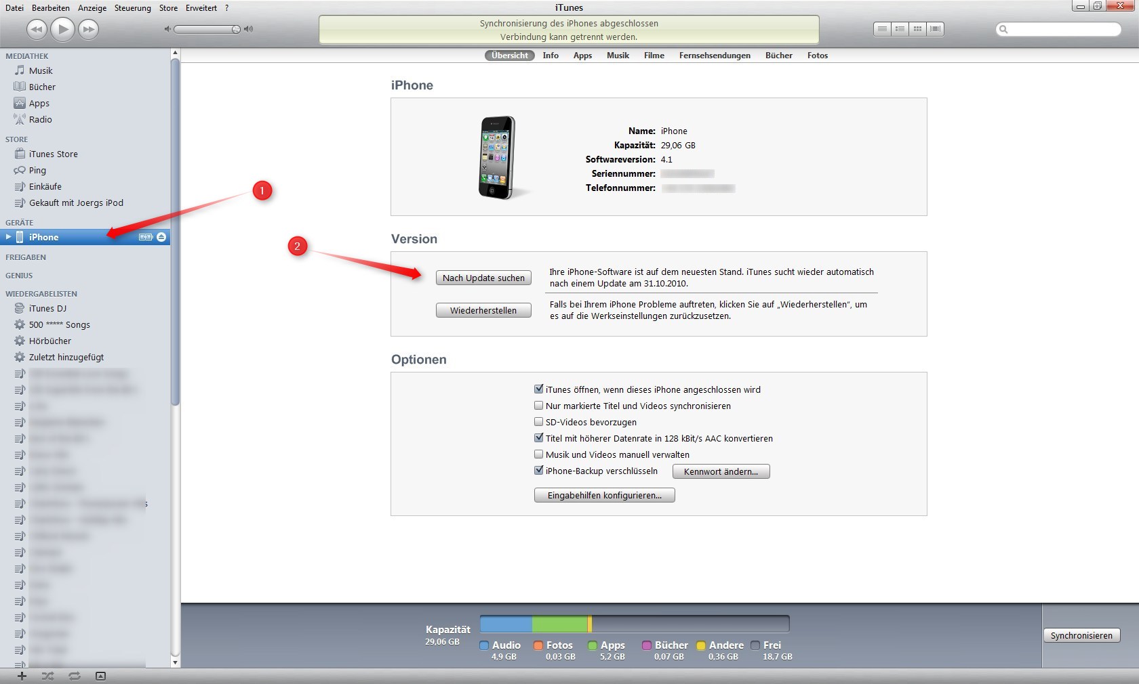Click the Geräte section header
The image size is (1139, 684).
pos(19,223)
